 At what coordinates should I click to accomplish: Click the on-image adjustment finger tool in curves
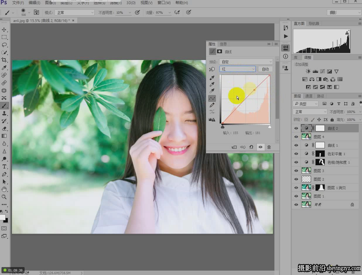point(212,69)
